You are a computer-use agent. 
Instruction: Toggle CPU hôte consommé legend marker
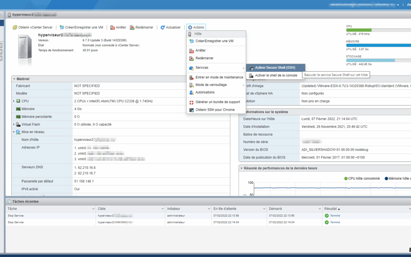pos(346,179)
